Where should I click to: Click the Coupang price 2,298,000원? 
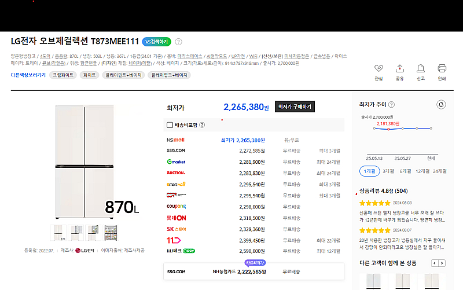[x=252, y=207]
